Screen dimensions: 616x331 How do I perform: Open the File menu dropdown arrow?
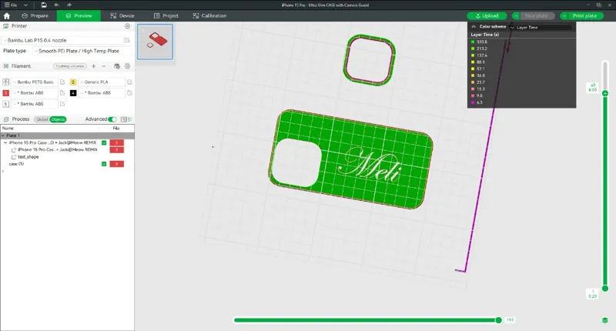26,5
